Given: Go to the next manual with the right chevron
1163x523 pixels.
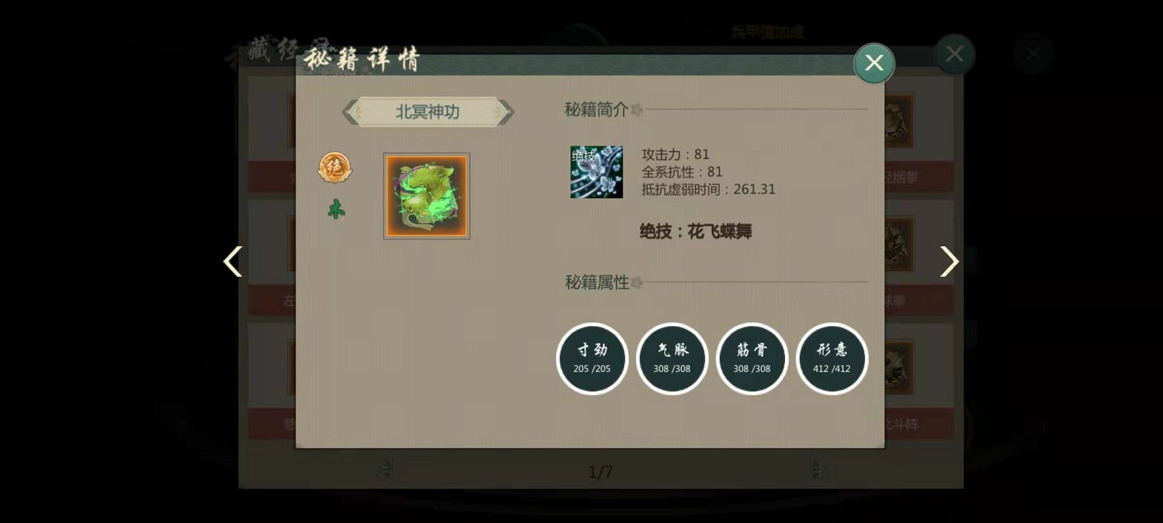Looking at the screenshot, I should pyautogui.click(x=948, y=261).
